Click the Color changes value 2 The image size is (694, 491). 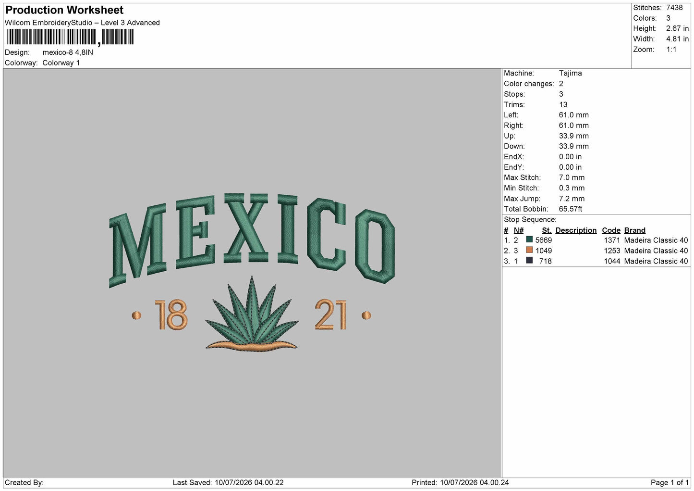coord(561,84)
